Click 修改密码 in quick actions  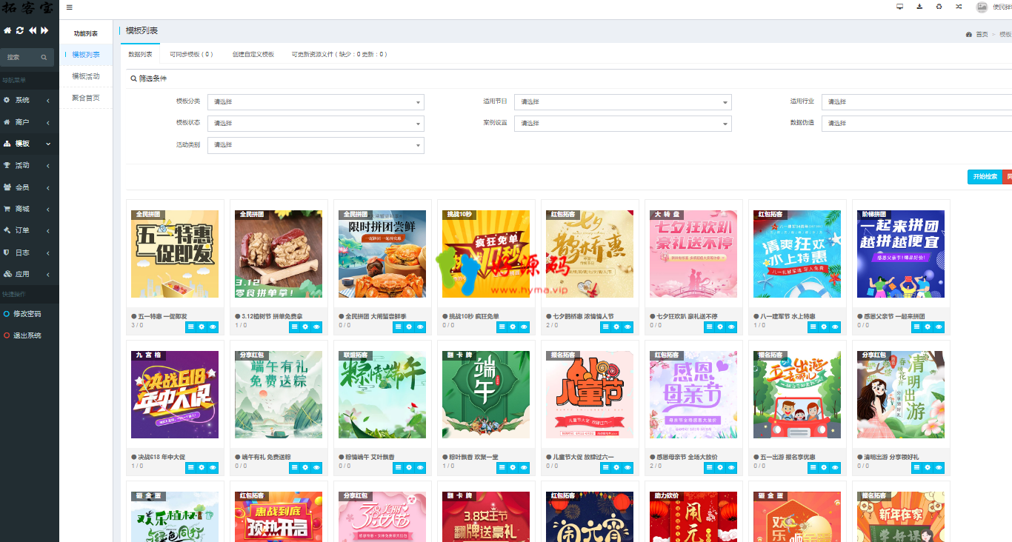click(27, 314)
